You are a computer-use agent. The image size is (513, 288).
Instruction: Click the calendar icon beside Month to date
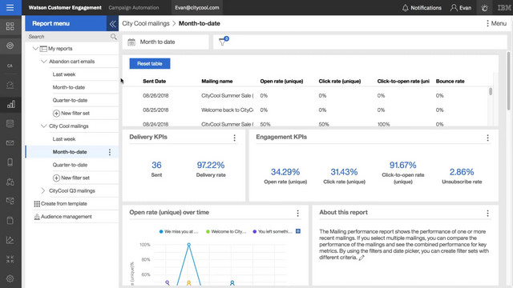(131, 42)
